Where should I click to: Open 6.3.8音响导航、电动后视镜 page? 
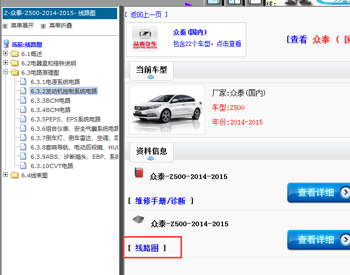click(74, 148)
